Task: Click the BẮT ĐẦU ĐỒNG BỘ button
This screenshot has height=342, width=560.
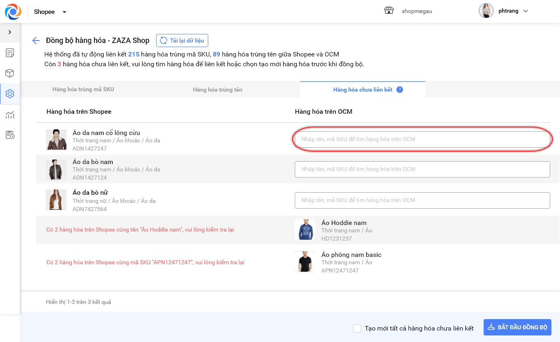Action: coord(517,328)
